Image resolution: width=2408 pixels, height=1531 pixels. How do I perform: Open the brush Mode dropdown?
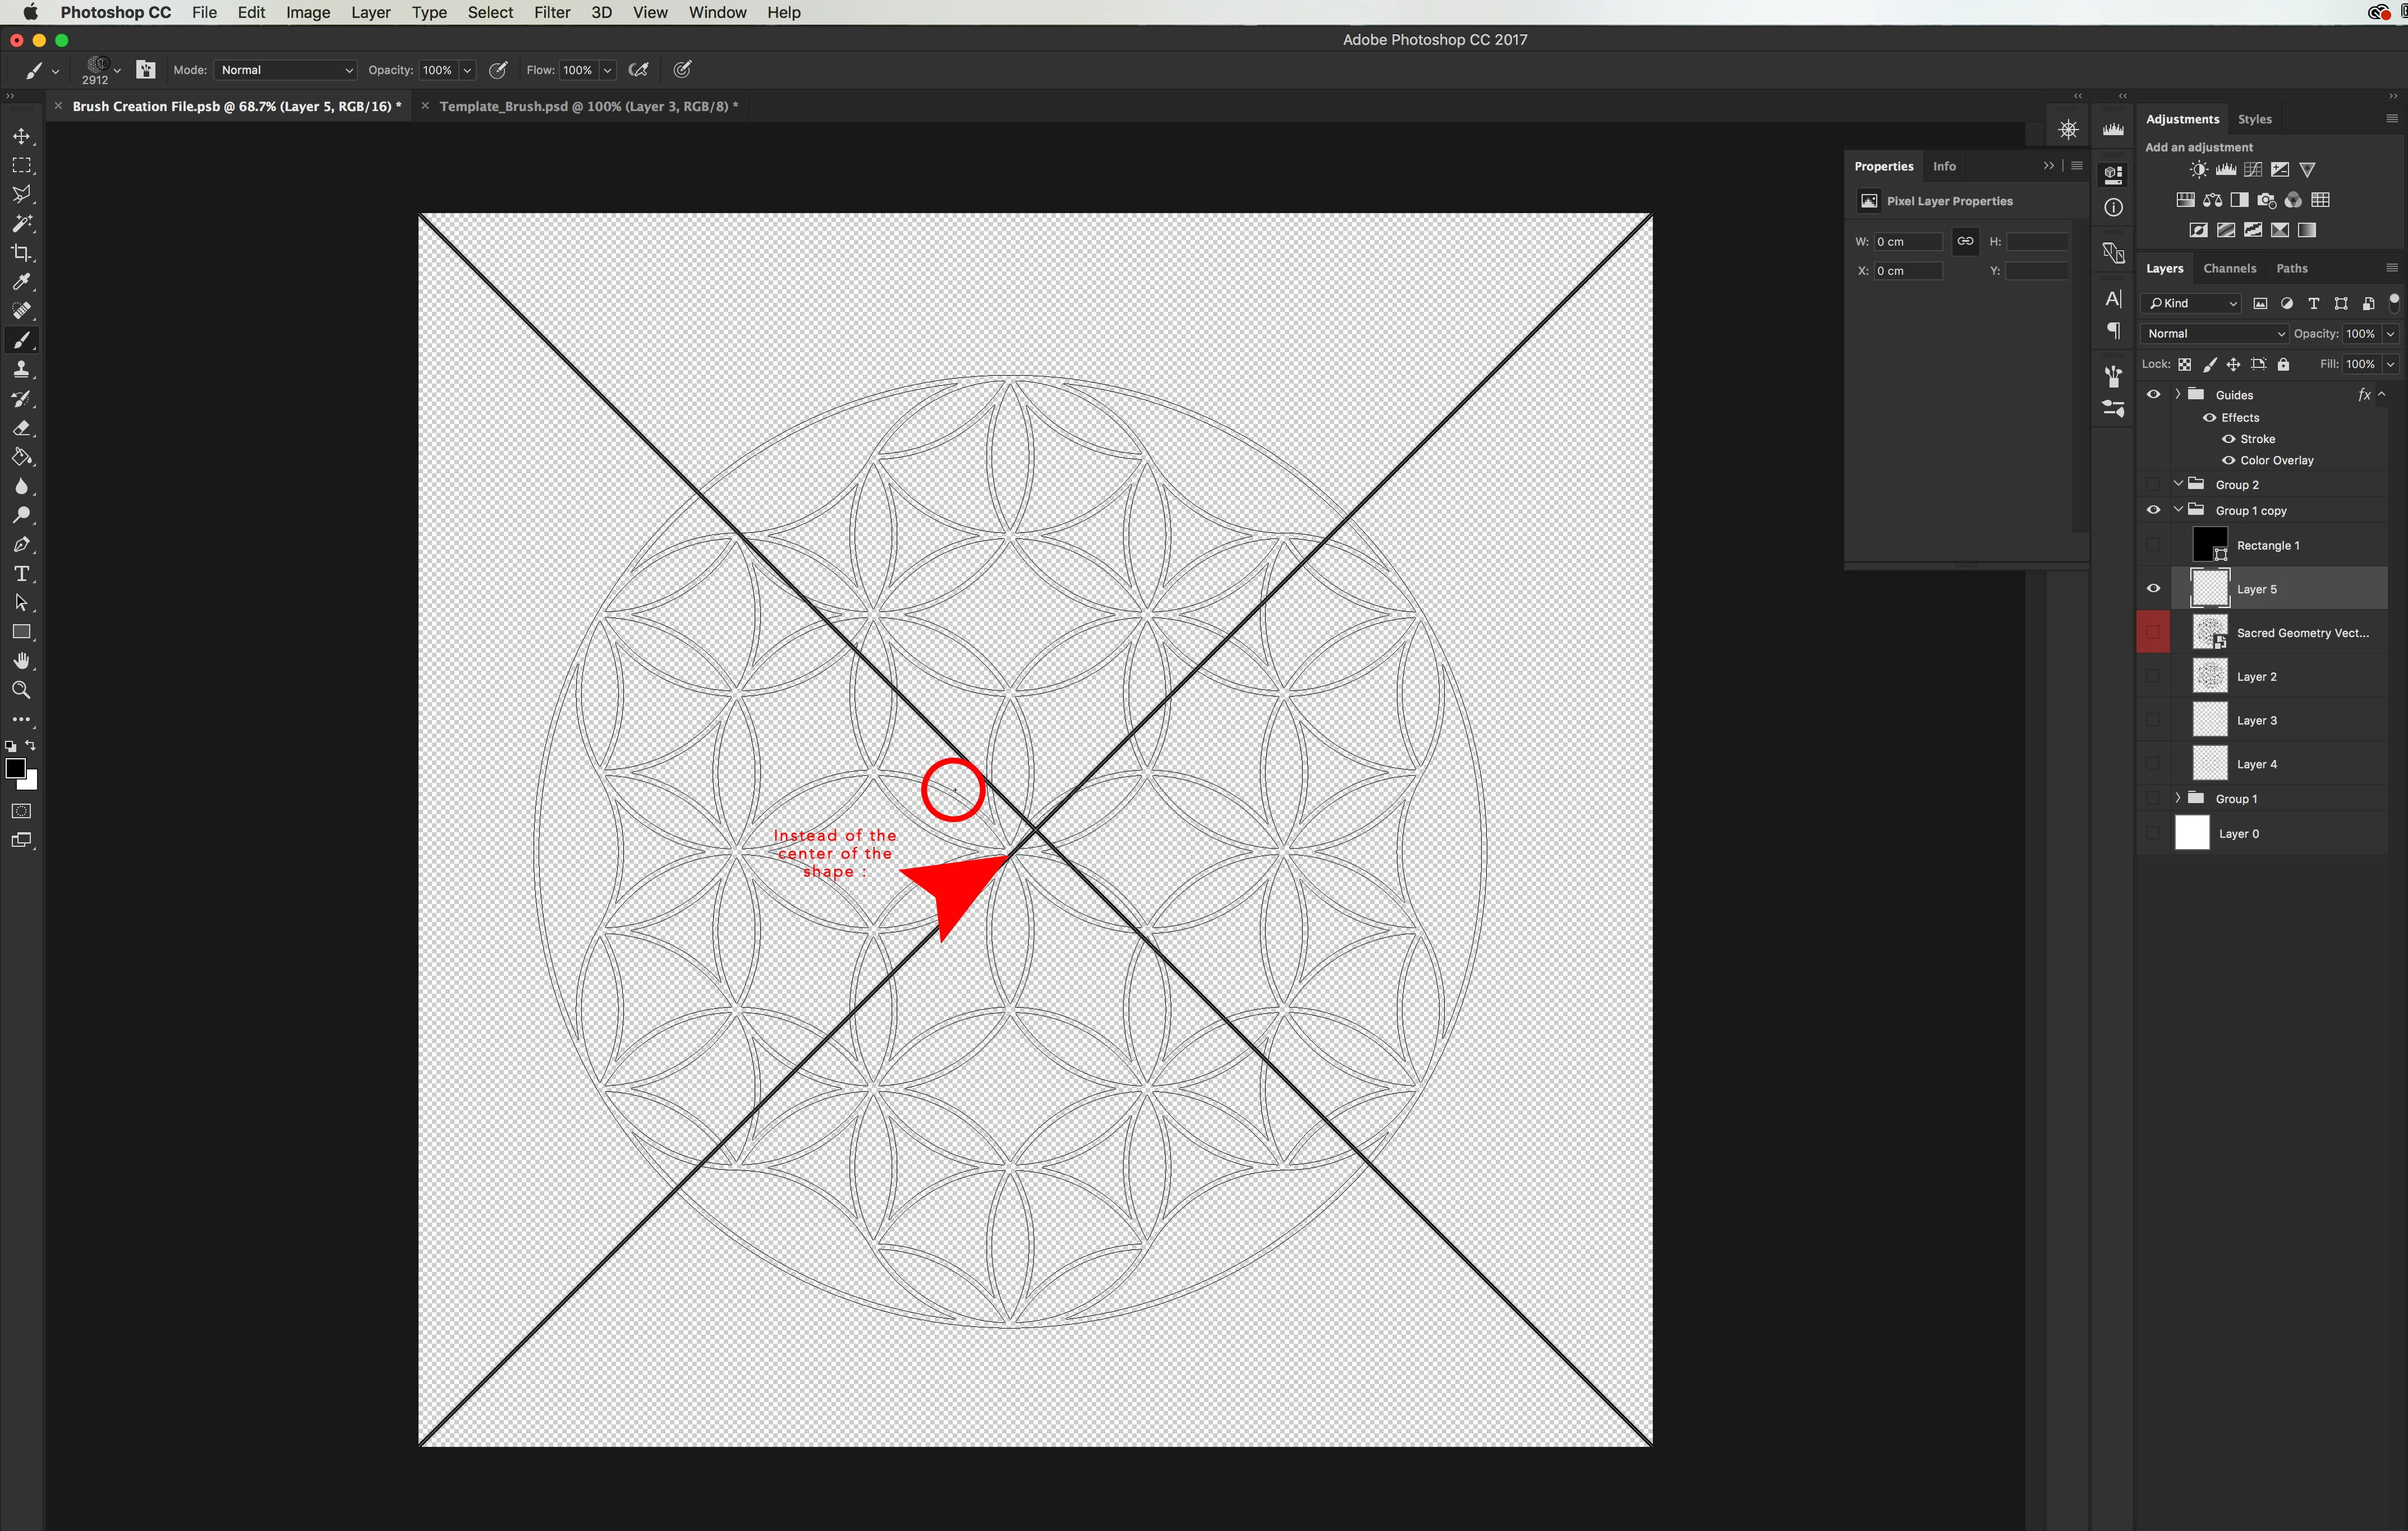point(286,70)
